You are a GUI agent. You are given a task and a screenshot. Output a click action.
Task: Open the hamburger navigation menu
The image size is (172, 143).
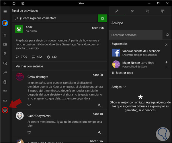pos(5,11)
